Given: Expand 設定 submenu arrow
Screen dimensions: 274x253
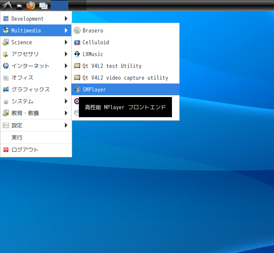Looking at the screenshot, I should pyautogui.click(x=66, y=125).
